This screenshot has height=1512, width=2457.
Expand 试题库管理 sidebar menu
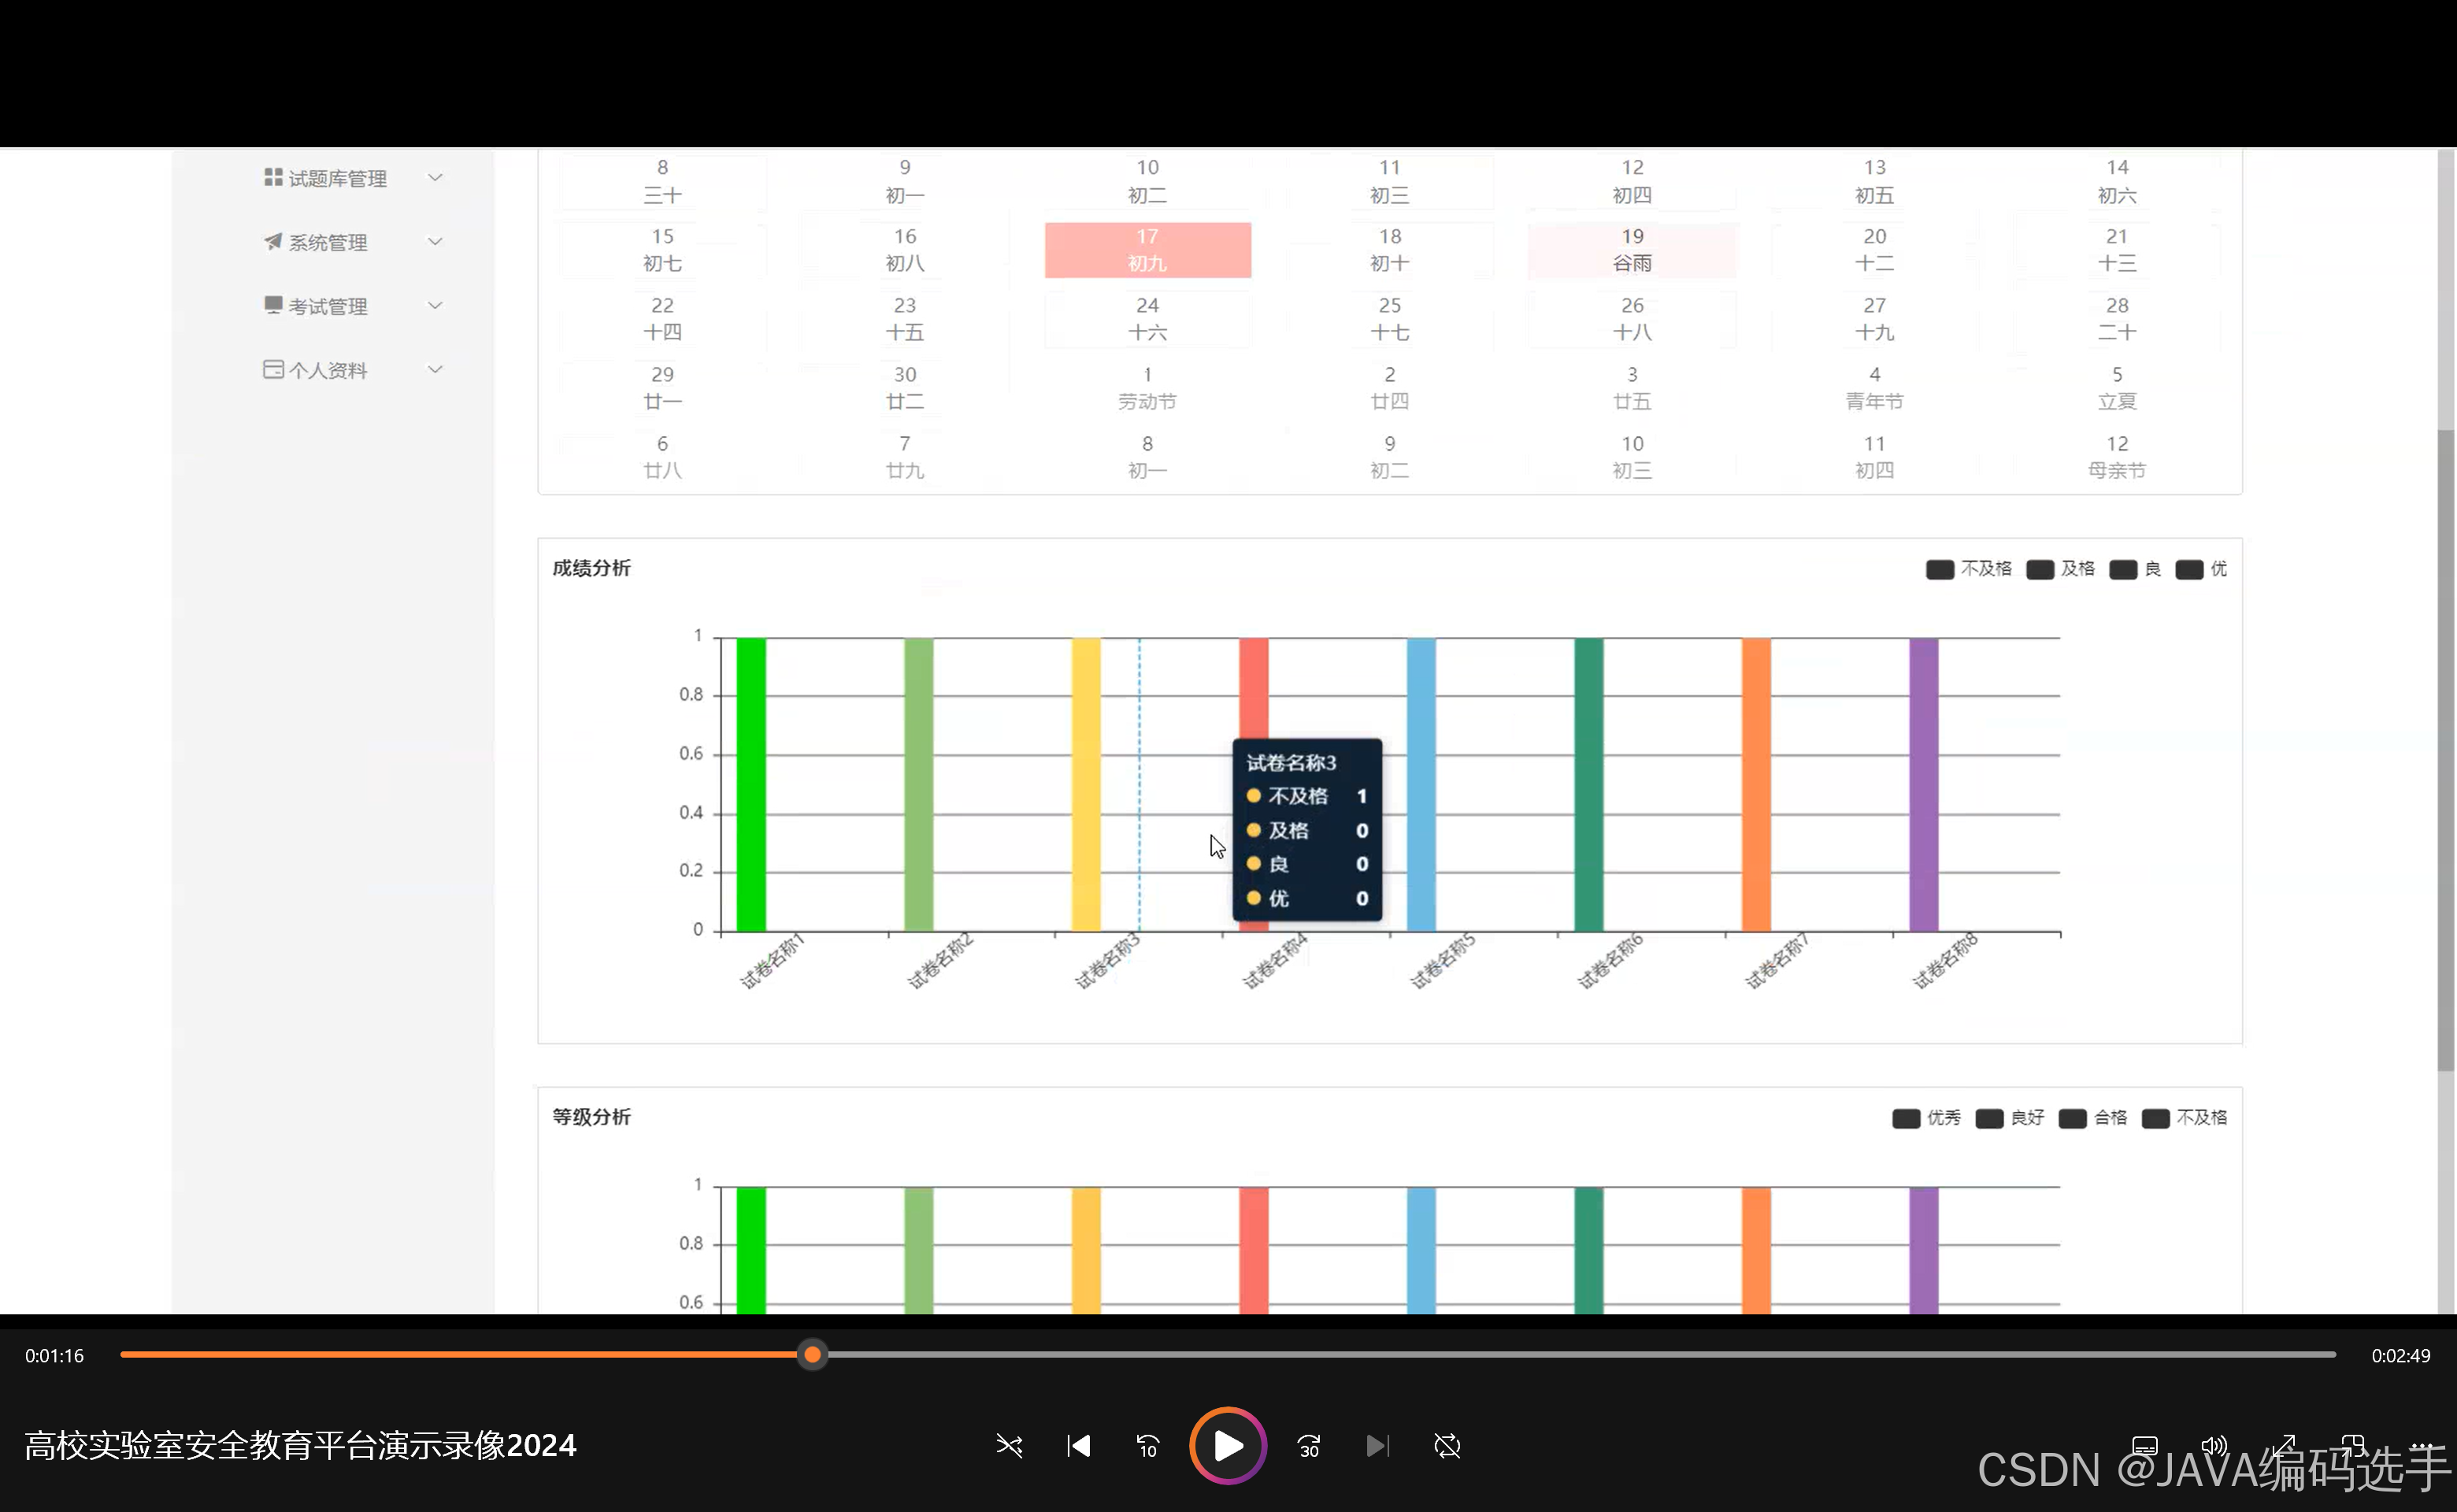[337, 178]
